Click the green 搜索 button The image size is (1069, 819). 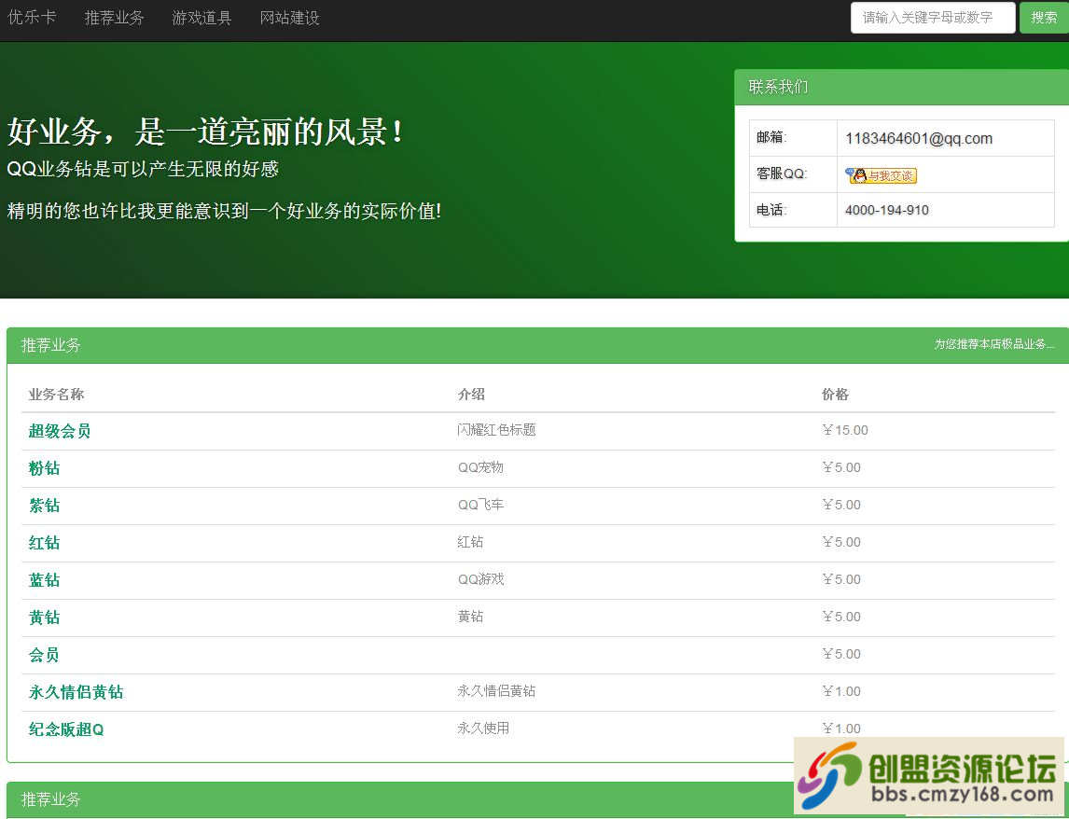[1044, 17]
